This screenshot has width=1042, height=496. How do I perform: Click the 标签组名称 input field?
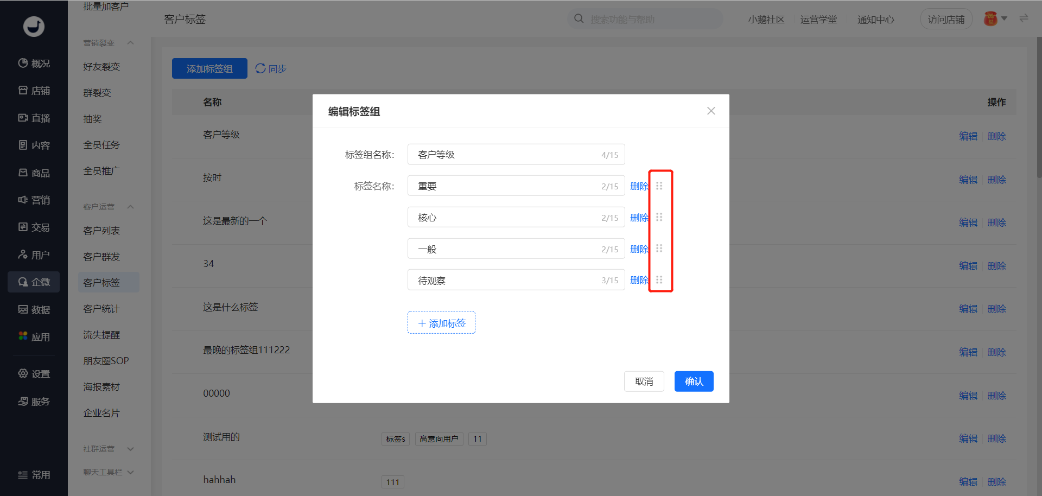(516, 154)
